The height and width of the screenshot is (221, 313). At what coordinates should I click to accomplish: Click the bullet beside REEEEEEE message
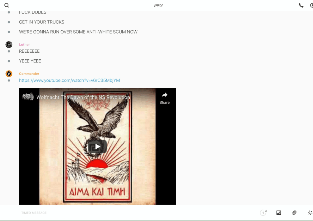click(9, 51)
